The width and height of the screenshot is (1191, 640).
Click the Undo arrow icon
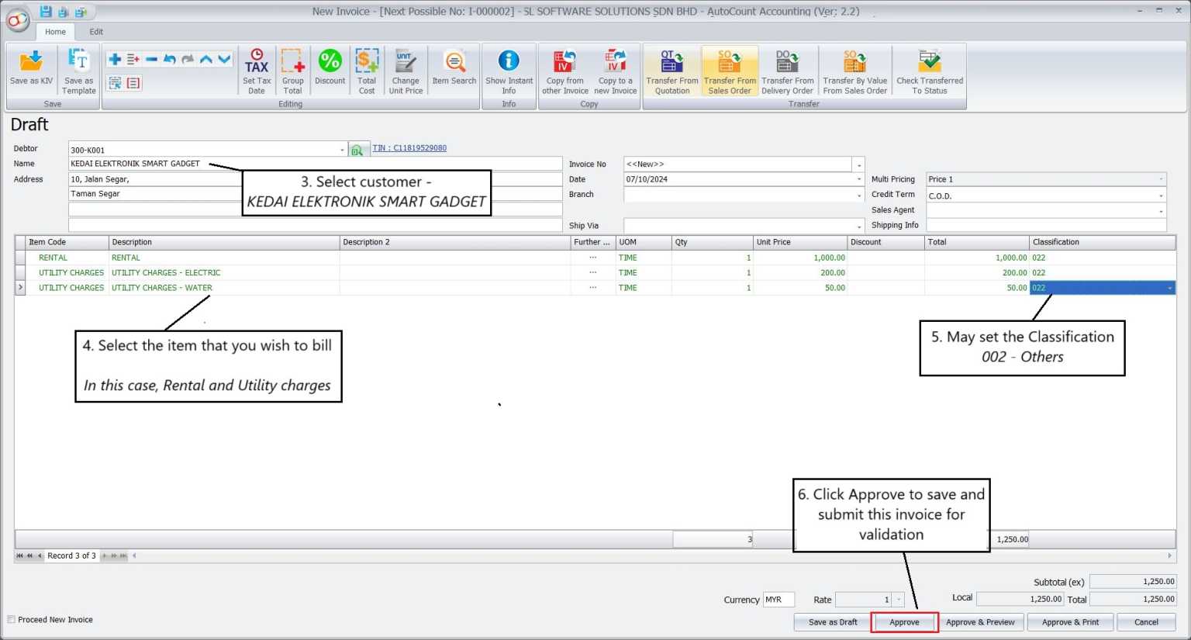[x=169, y=59]
